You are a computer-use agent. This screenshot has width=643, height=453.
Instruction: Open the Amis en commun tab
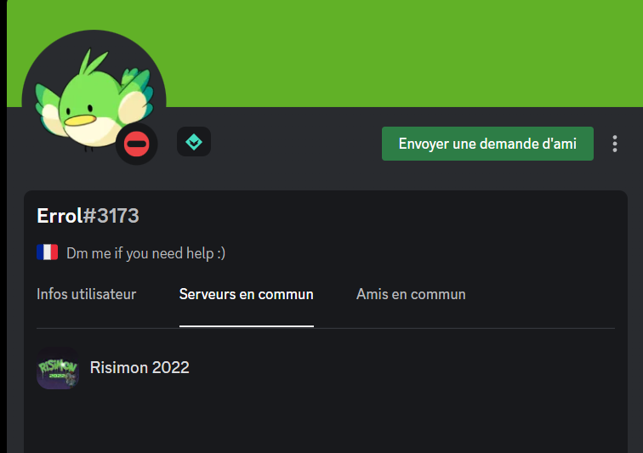point(411,294)
